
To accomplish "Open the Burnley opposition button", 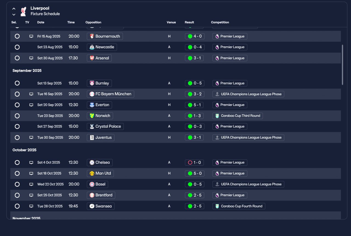I will pyautogui.click(x=99, y=83).
